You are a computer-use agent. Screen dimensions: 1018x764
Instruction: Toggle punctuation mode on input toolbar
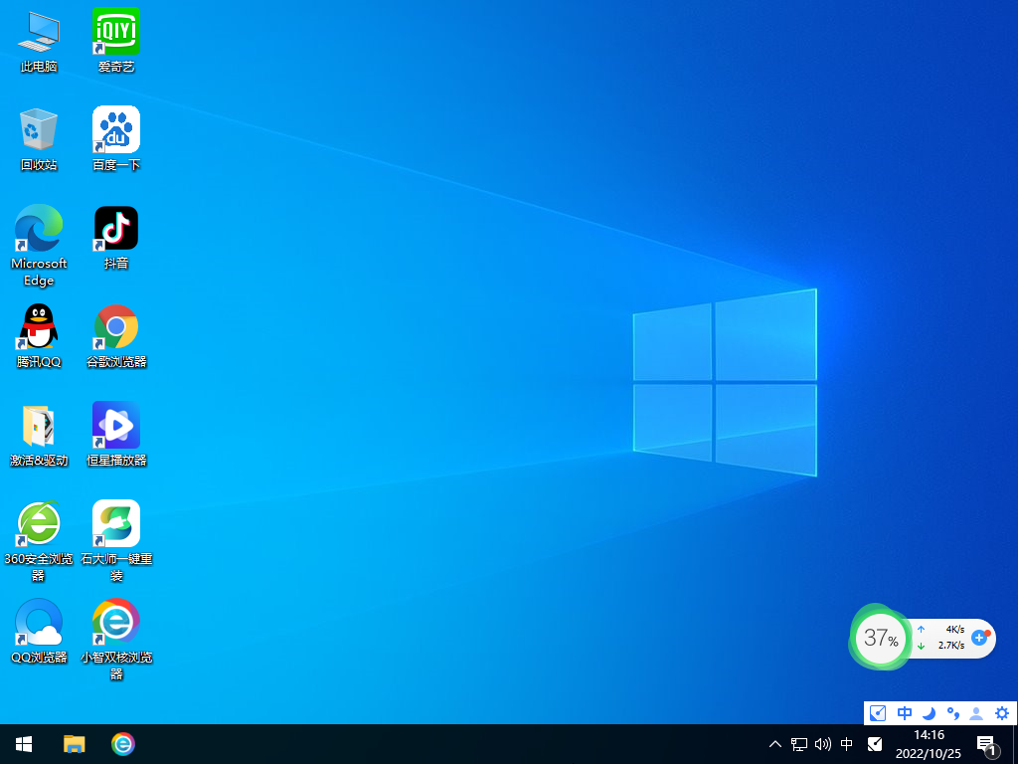[x=952, y=713]
